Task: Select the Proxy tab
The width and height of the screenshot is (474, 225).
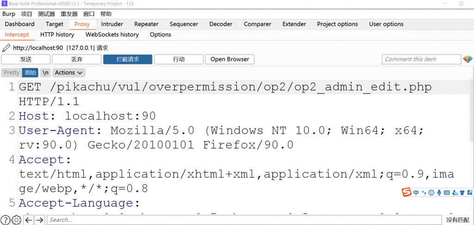Action: [82, 24]
